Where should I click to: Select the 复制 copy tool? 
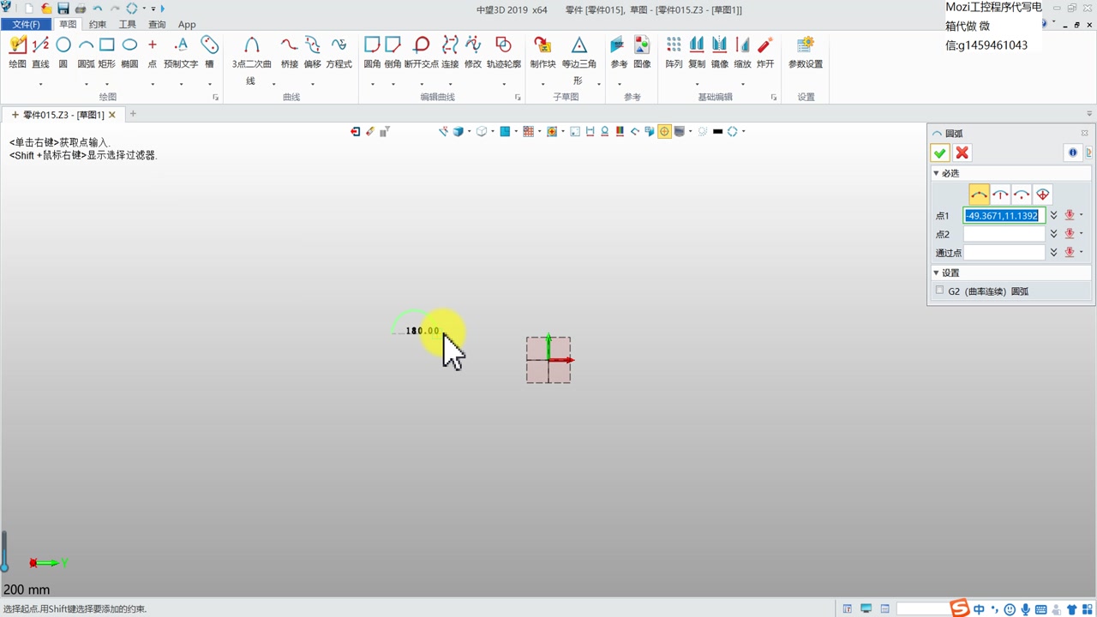697,53
